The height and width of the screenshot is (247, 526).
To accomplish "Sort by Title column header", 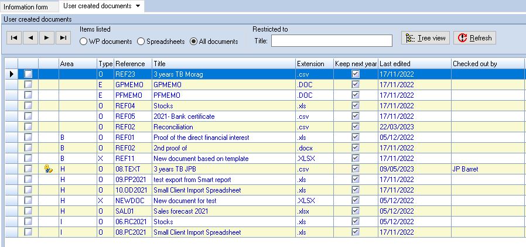I will click(x=224, y=64).
